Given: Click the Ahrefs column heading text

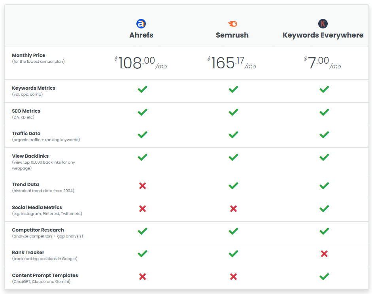Looking at the screenshot, I should click(141, 35).
